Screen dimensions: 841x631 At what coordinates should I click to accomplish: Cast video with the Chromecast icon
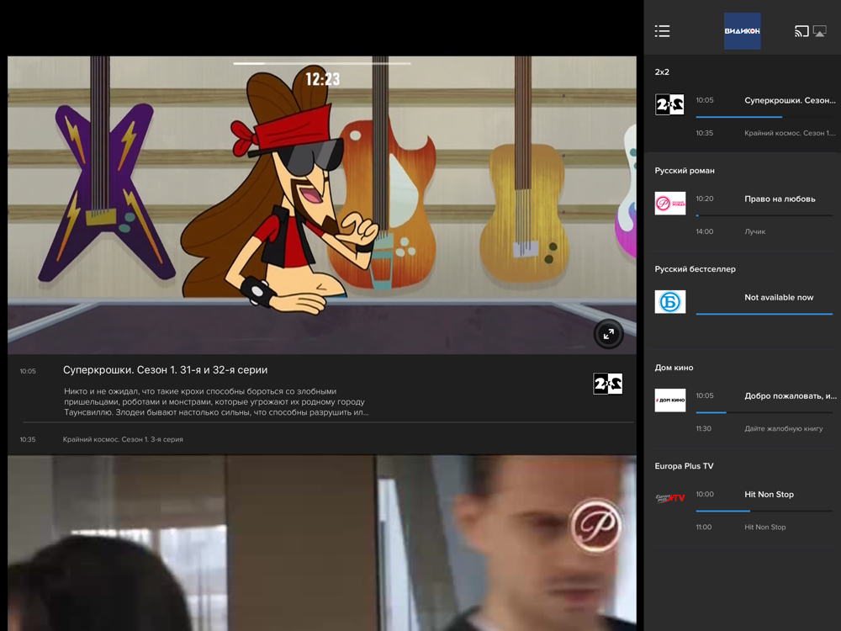(x=801, y=31)
